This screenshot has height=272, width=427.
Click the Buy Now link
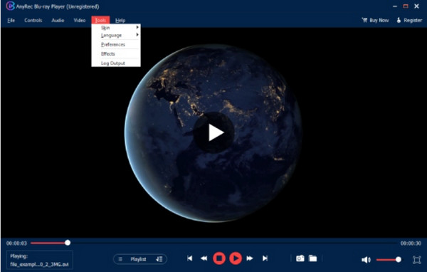[x=375, y=20]
